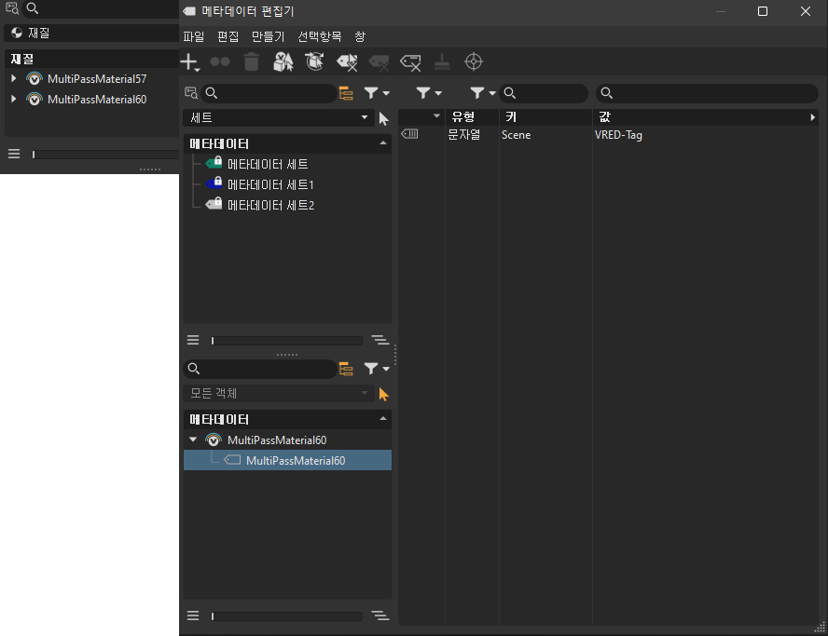Viewport: 828px width, 636px height.
Task: Open the 만들기 menu
Action: [x=269, y=36]
